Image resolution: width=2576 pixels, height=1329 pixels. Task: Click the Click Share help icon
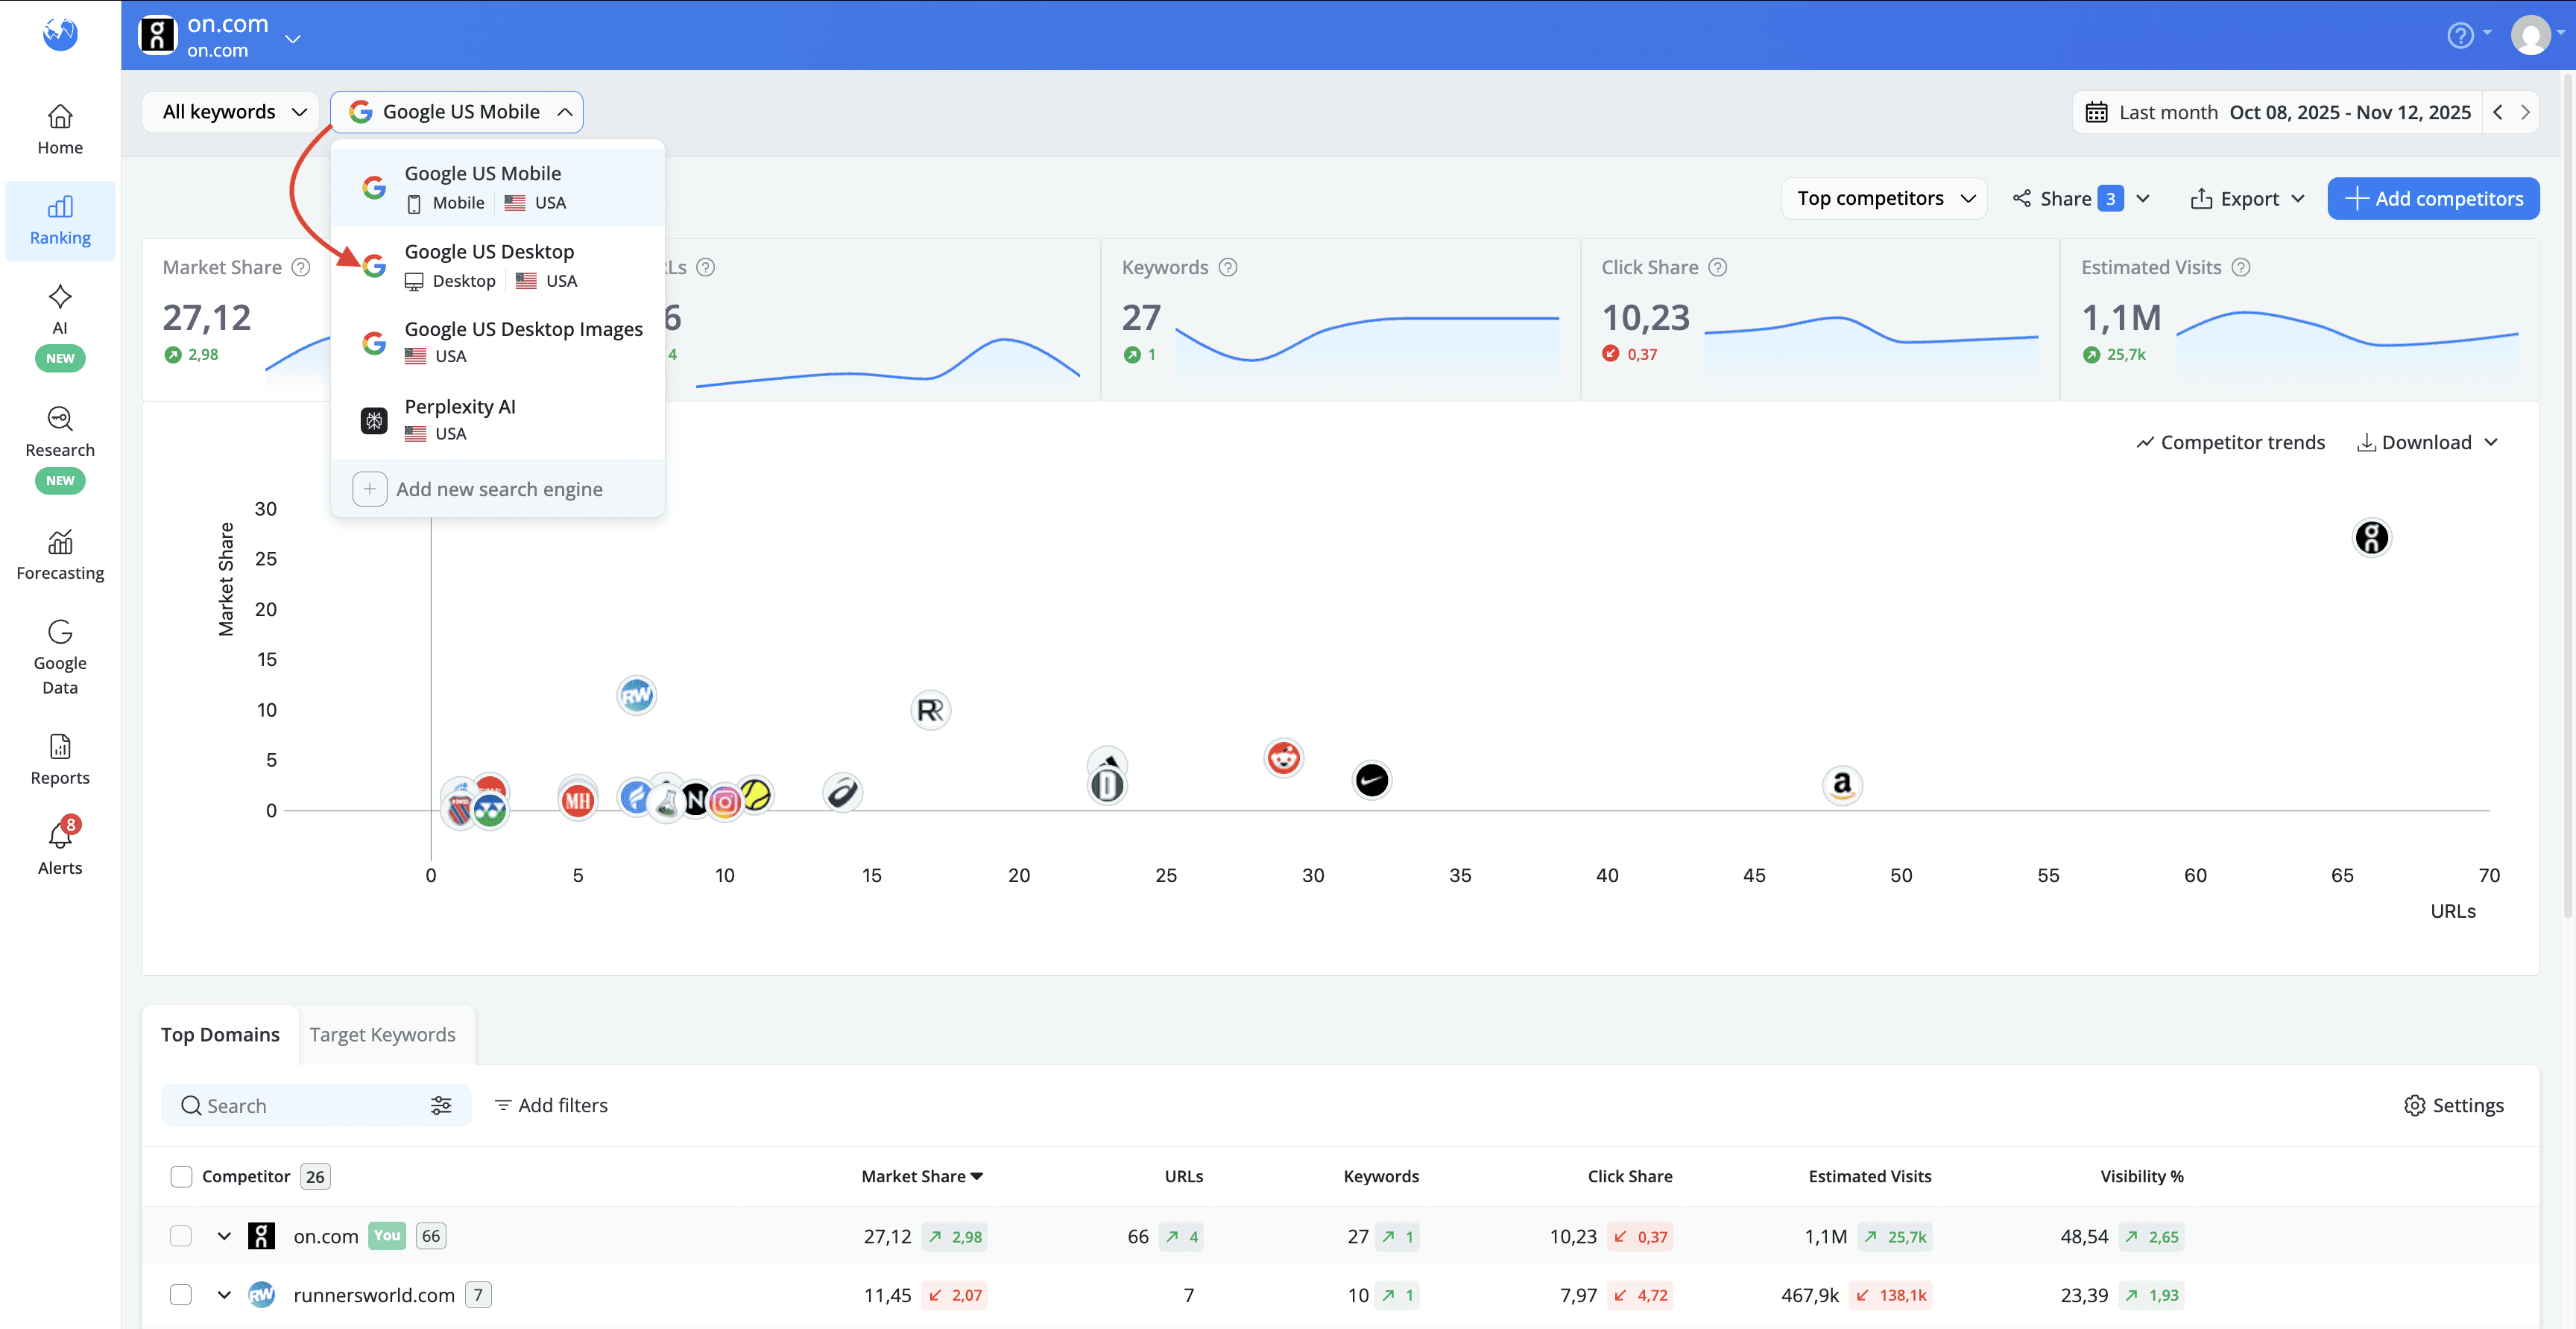(x=1718, y=267)
